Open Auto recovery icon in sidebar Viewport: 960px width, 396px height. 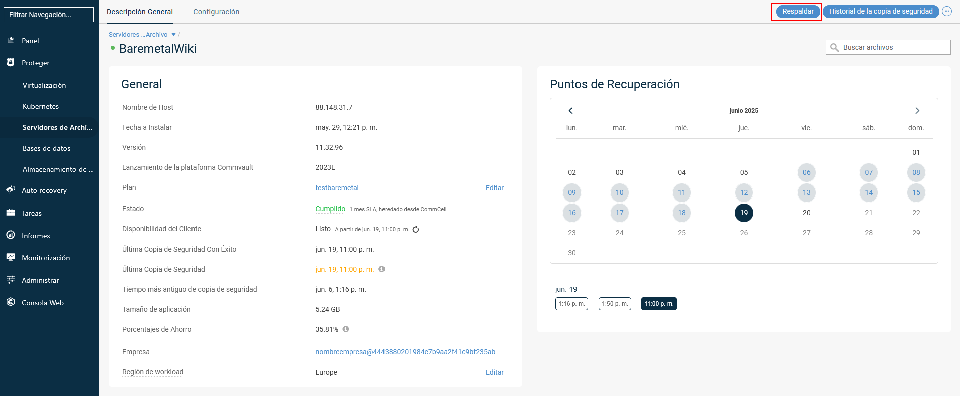(11, 190)
